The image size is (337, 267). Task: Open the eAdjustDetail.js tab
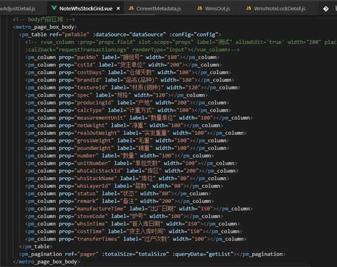tap(18, 9)
